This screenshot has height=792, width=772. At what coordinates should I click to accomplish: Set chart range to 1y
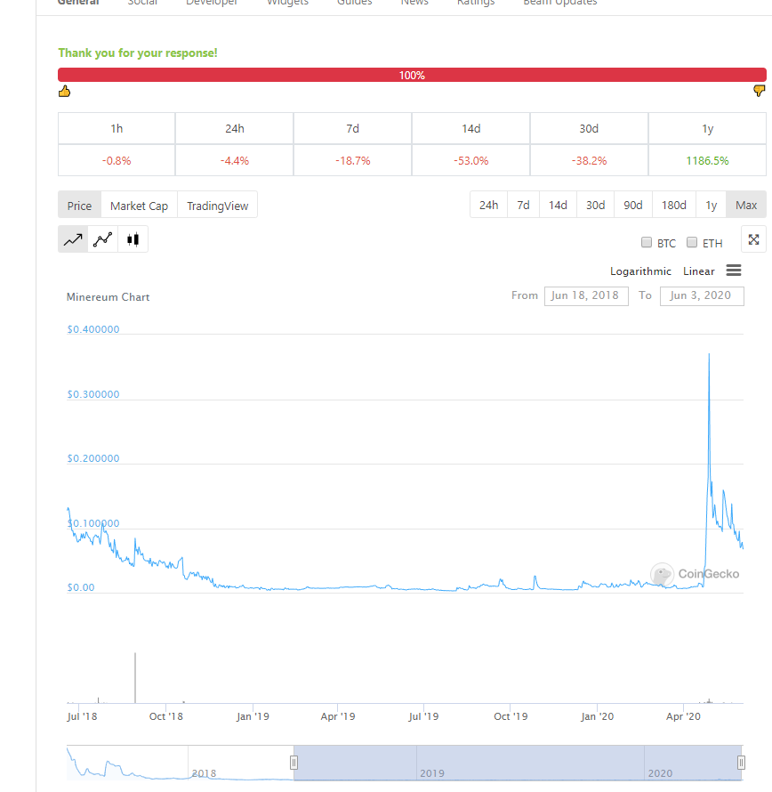pyautogui.click(x=711, y=205)
